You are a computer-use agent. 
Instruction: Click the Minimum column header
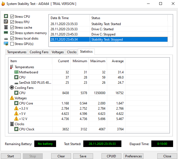tap(79, 61)
